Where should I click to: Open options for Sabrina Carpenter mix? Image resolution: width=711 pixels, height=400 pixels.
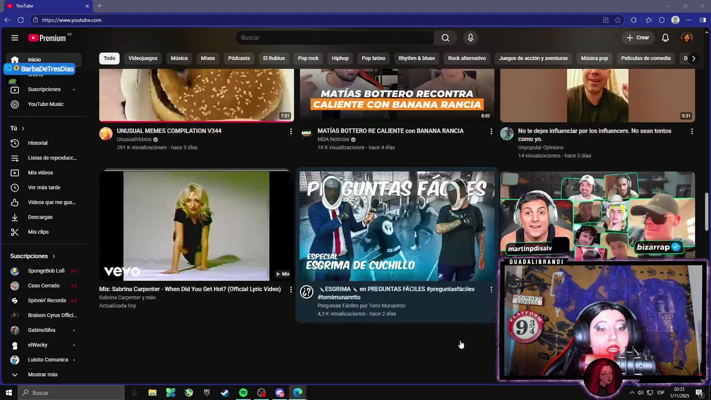pos(291,289)
